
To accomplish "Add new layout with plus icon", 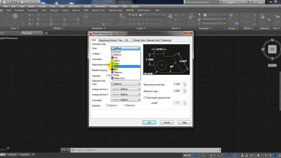I will (33, 154).
